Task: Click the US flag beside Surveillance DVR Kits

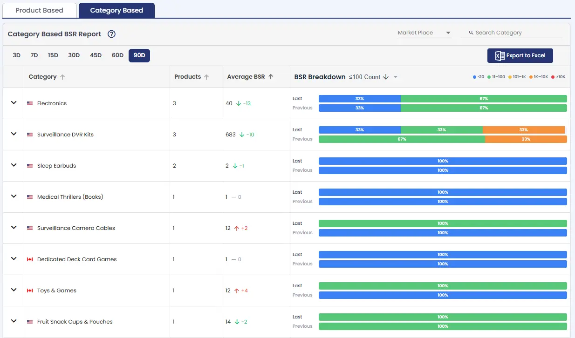Action: (x=30, y=135)
